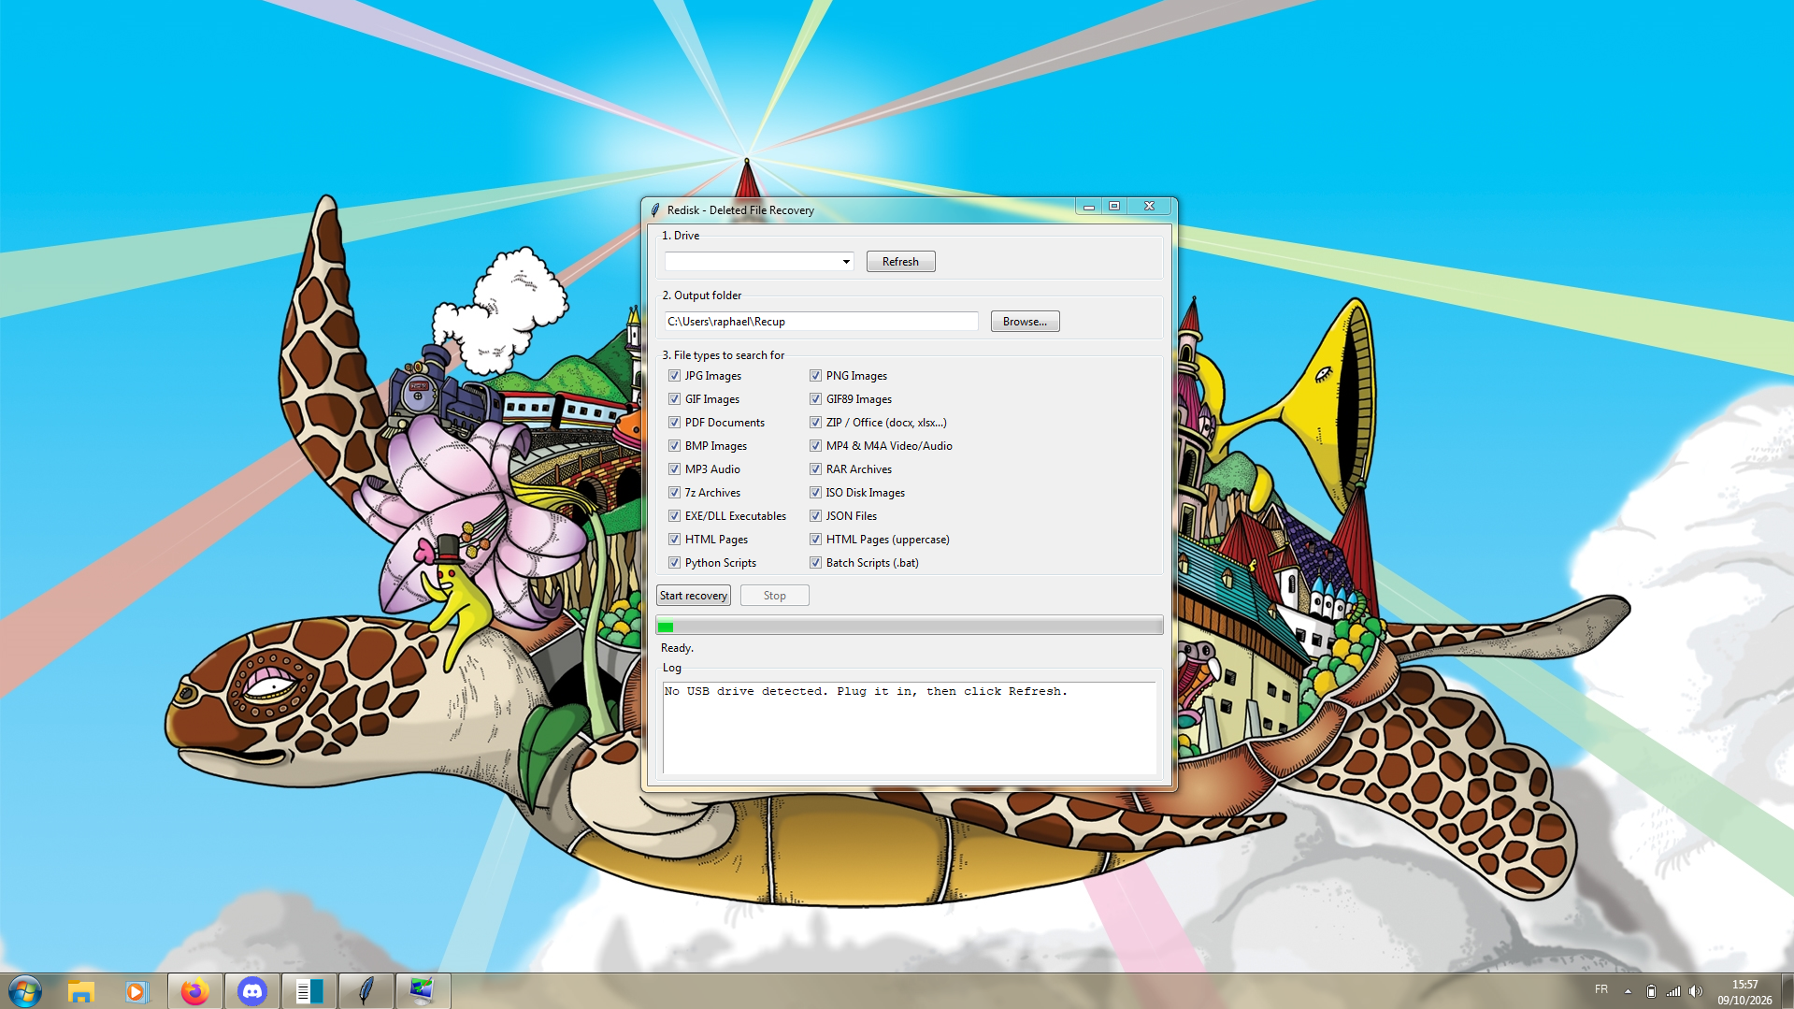Click the output folder path field
The height and width of the screenshot is (1009, 1794).
[821, 322]
